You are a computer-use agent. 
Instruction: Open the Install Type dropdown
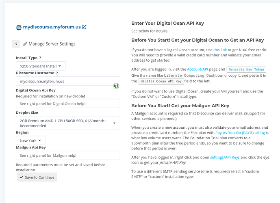(x=41, y=66)
